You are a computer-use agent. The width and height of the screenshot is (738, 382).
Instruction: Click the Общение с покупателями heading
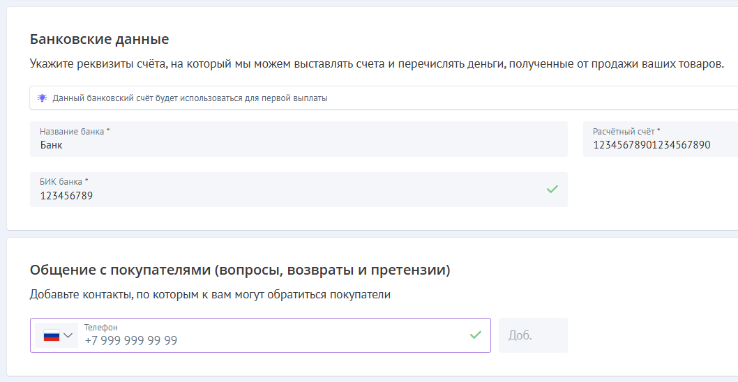click(240, 270)
